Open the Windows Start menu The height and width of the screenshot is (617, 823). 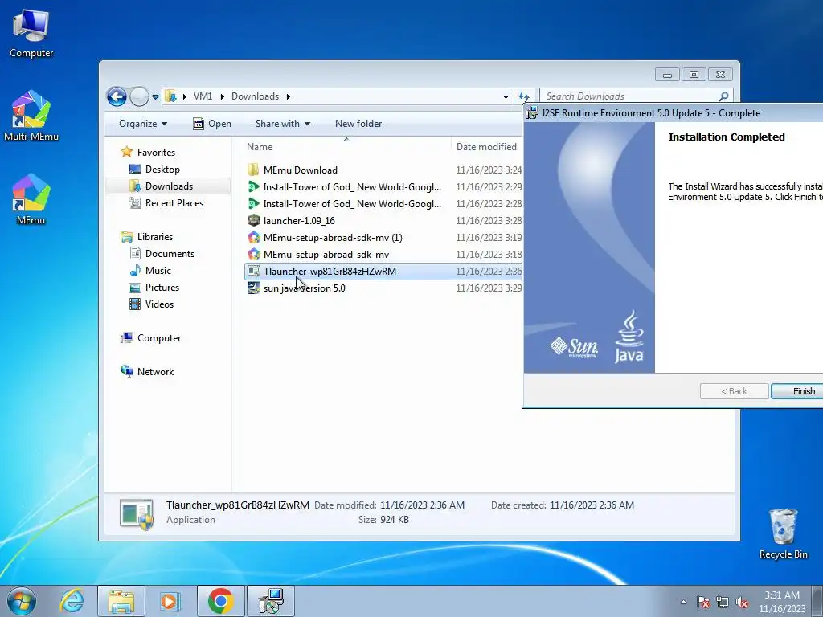[x=22, y=601]
